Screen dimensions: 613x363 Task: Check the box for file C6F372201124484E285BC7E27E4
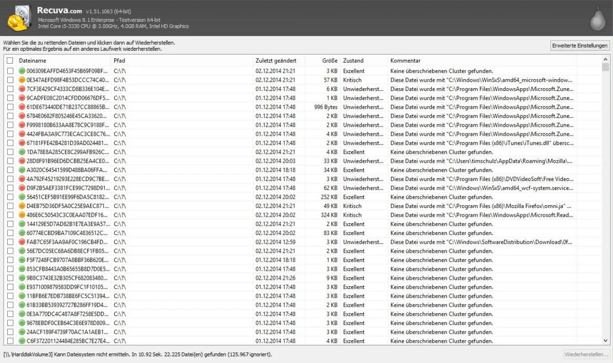[10, 341]
